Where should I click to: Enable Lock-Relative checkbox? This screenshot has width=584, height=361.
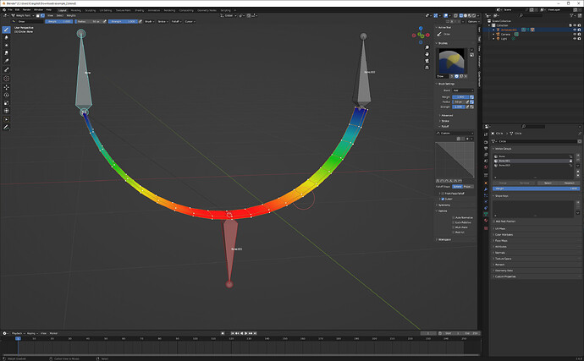[x=454, y=222]
